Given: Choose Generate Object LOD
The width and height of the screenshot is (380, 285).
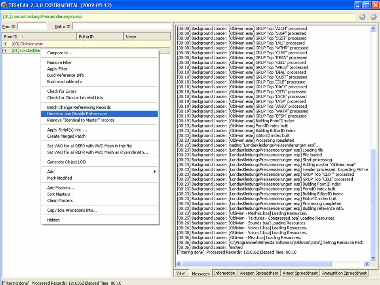Looking at the screenshot, I should [99, 162].
